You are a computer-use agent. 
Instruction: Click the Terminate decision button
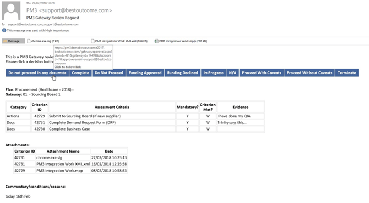tap(347, 72)
